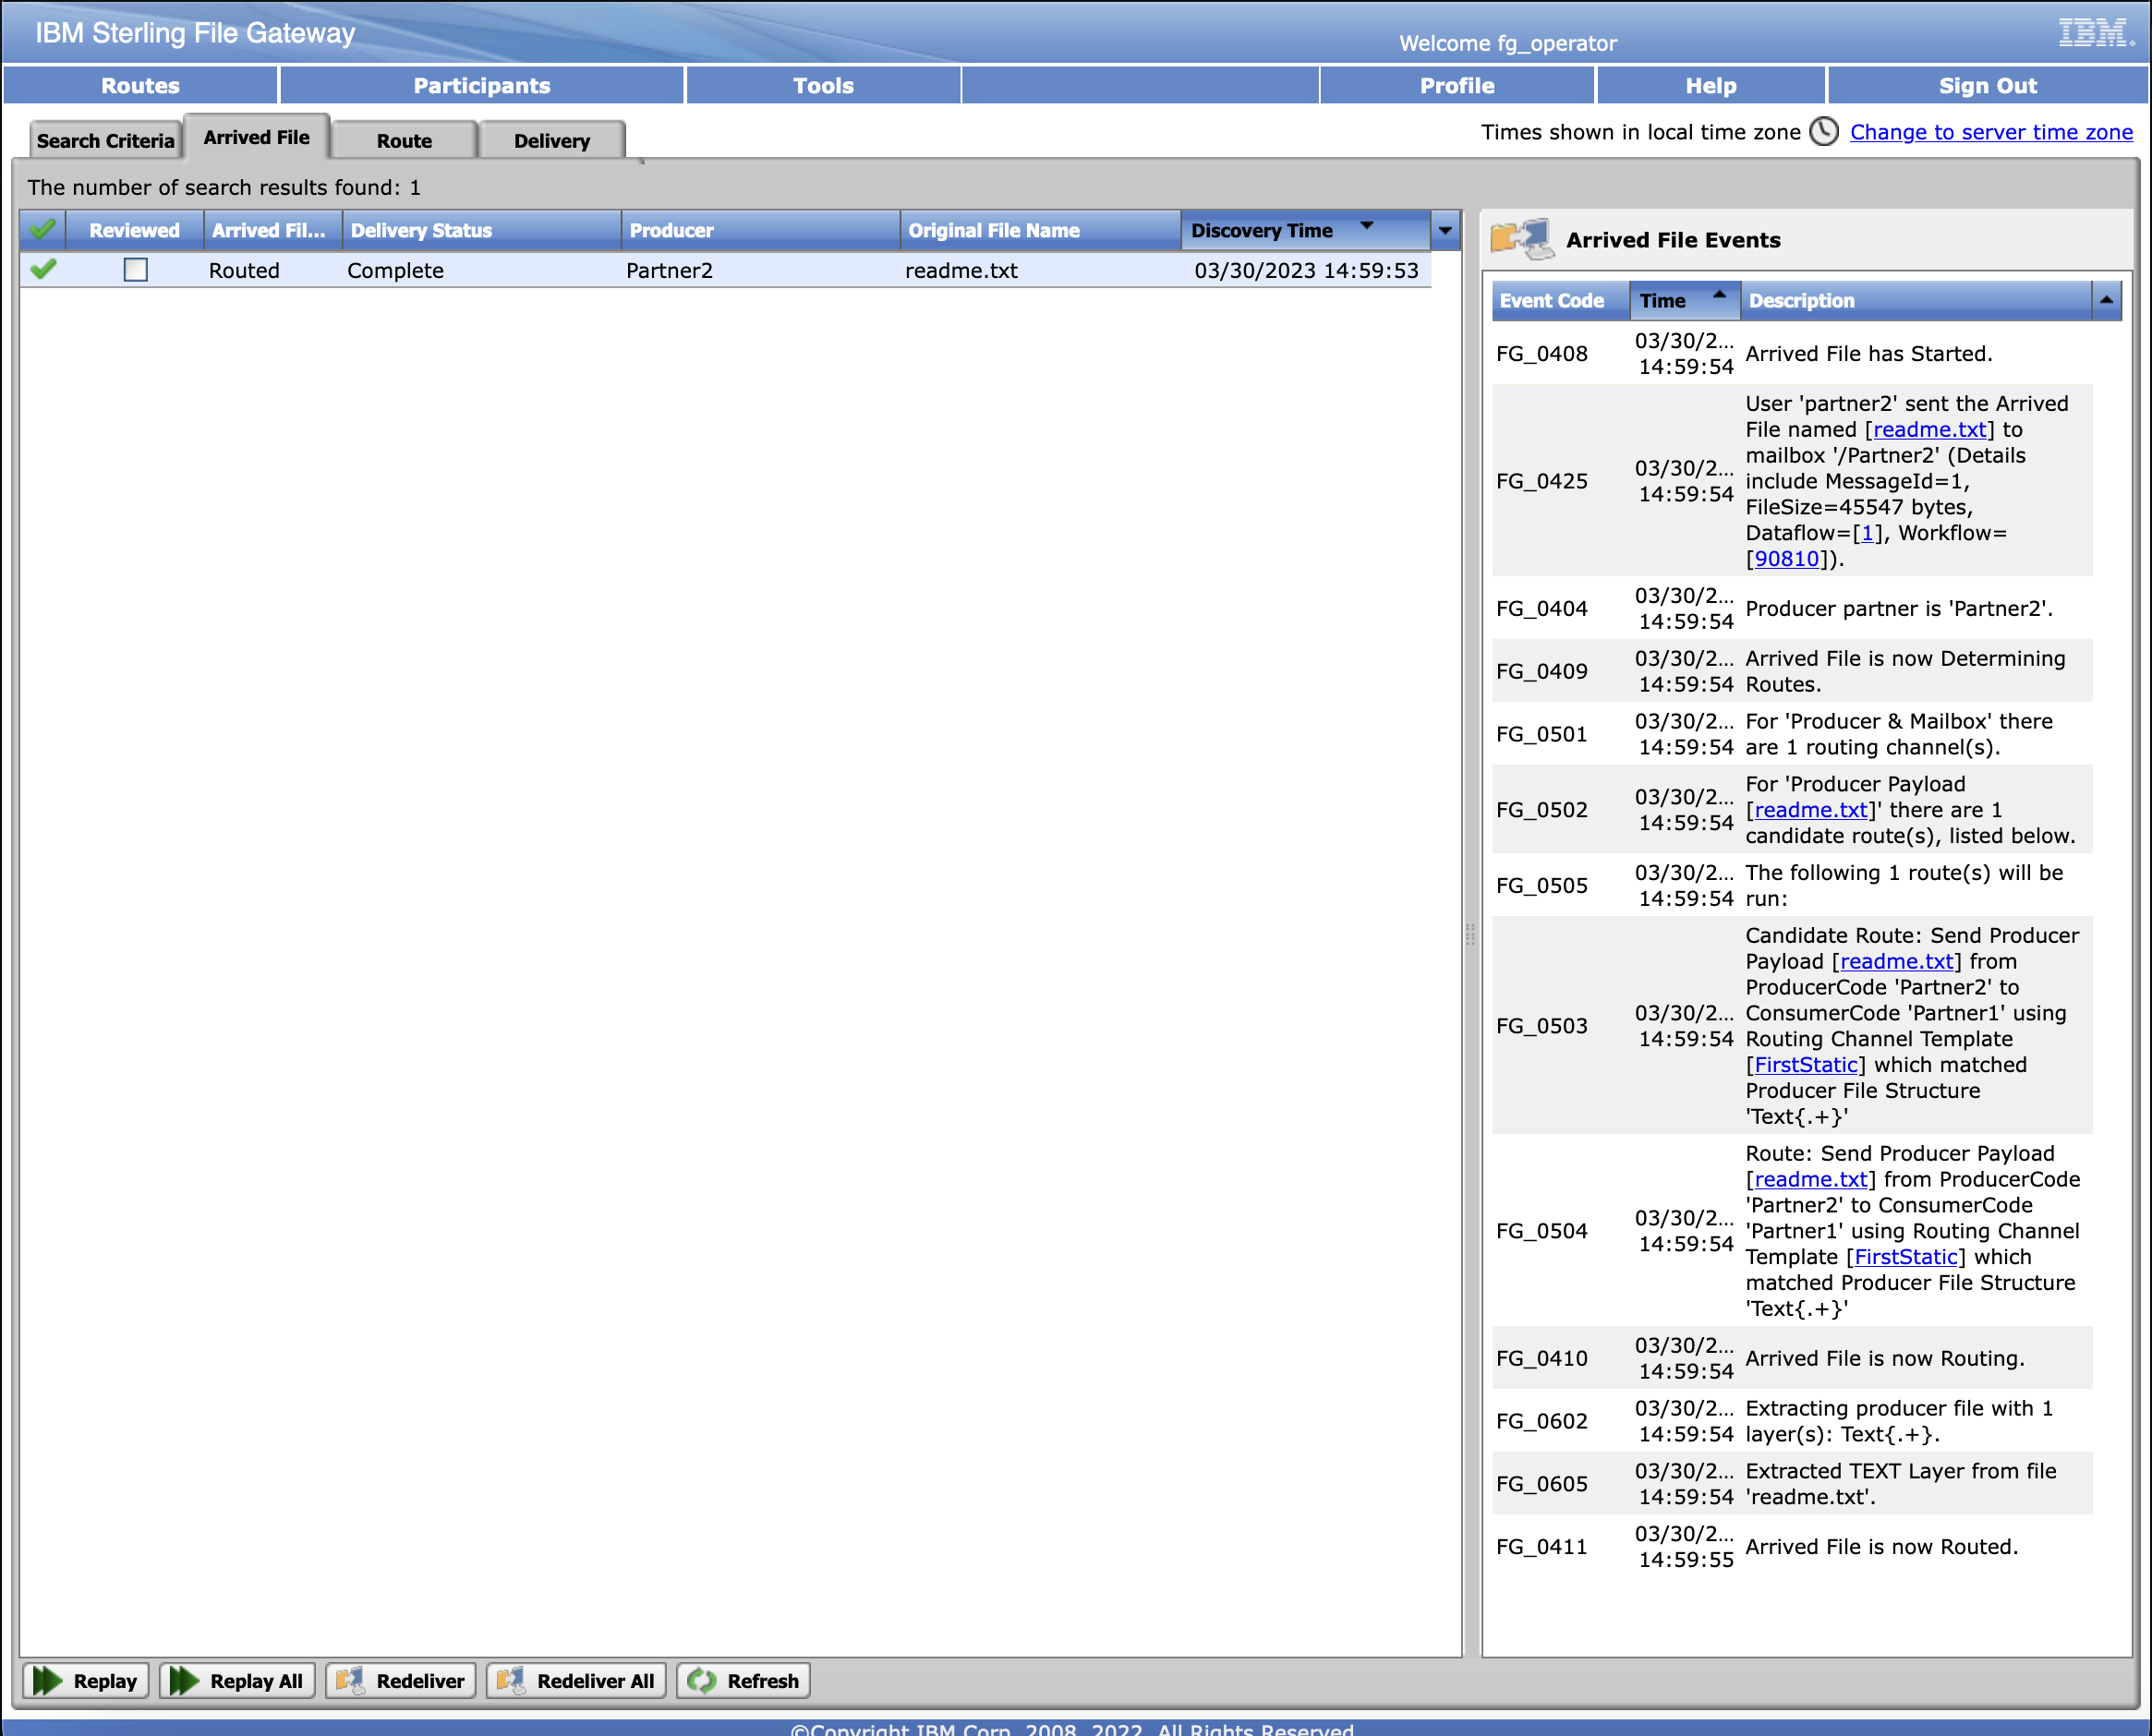Sort by Delivery Status column header
The width and height of the screenshot is (2152, 1736).
point(482,230)
